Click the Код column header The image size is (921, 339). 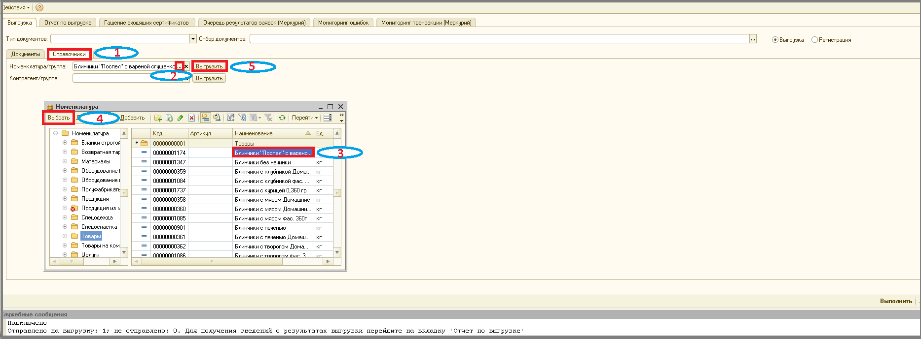pyautogui.click(x=169, y=133)
